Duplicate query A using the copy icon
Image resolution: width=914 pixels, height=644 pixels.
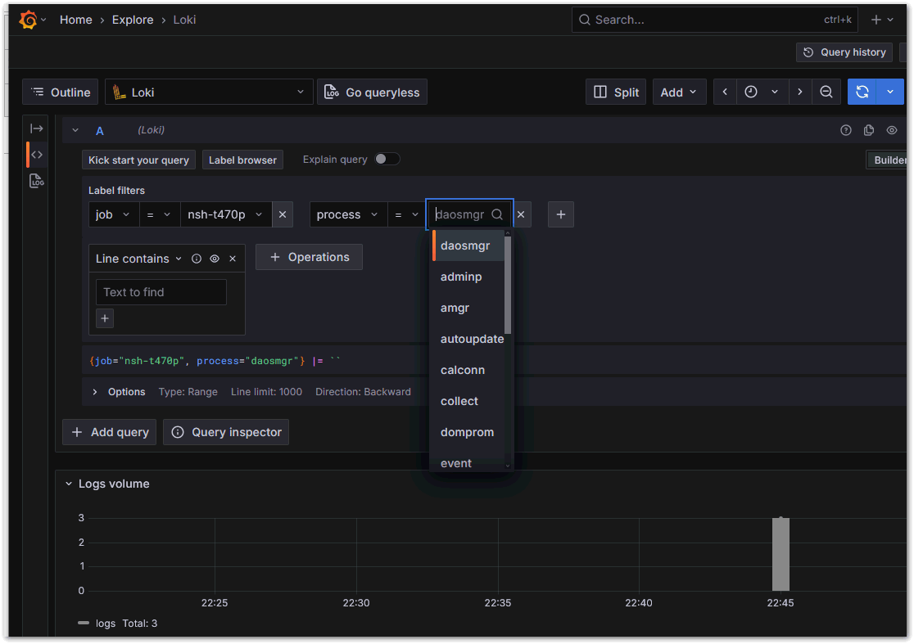868,129
